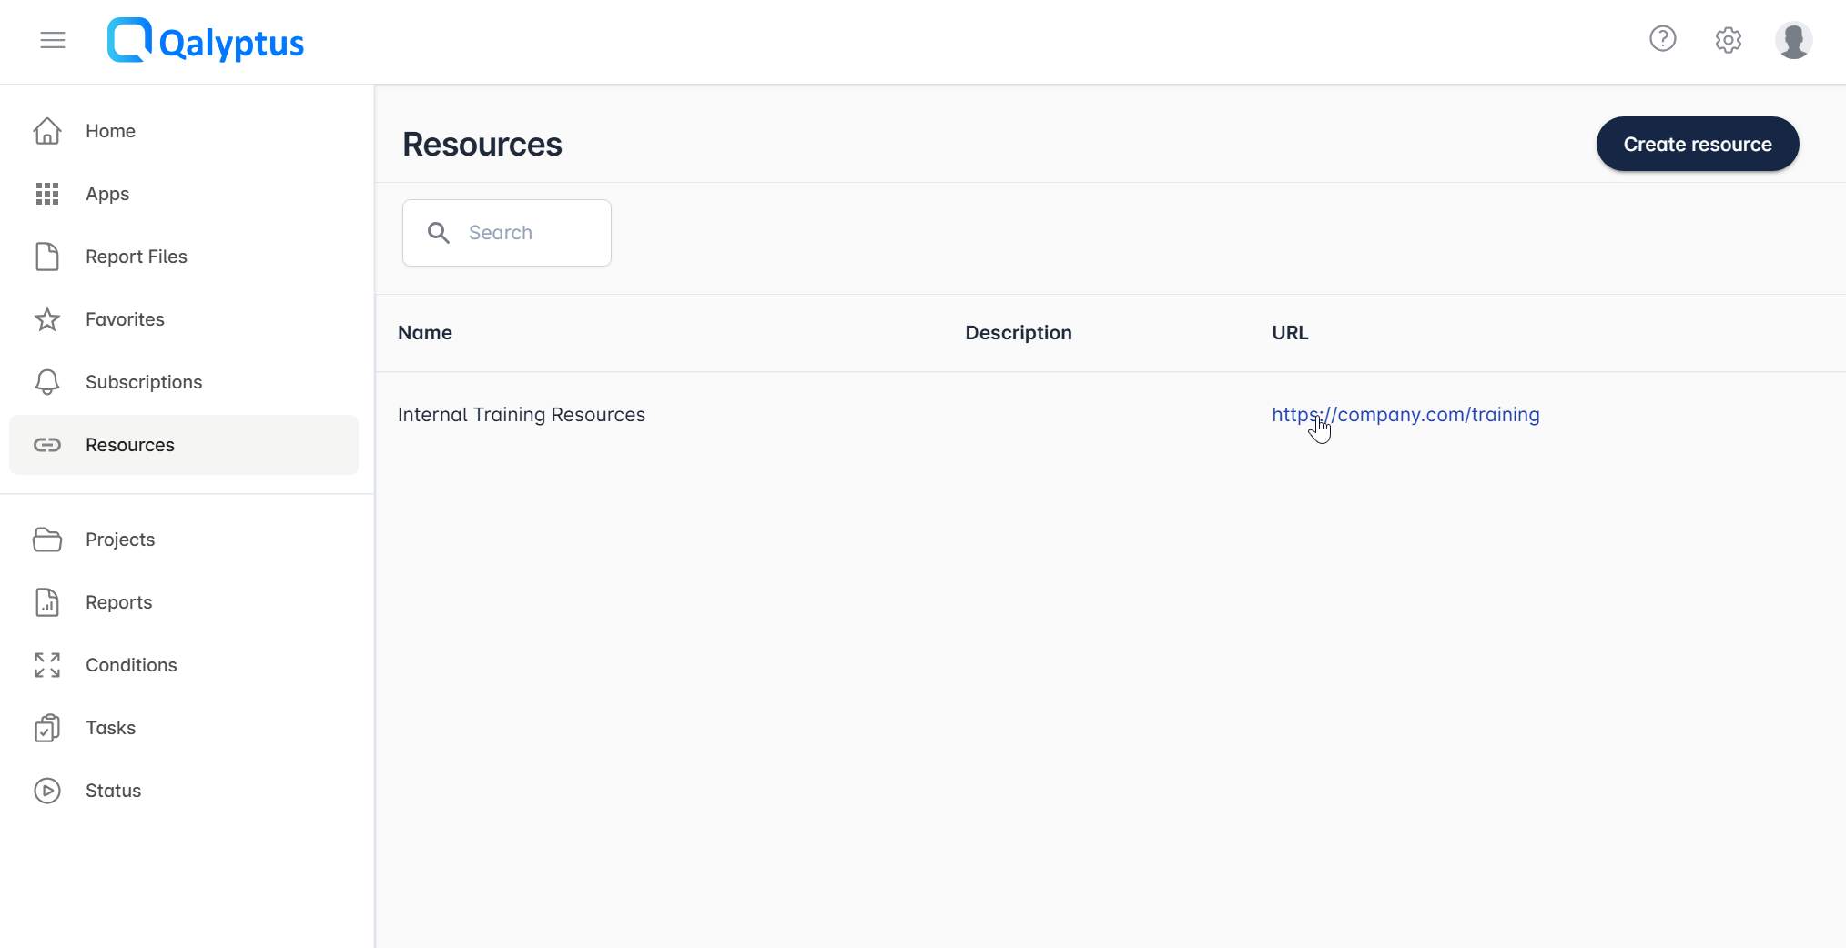Open Status using the play-circle icon

(x=47, y=791)
